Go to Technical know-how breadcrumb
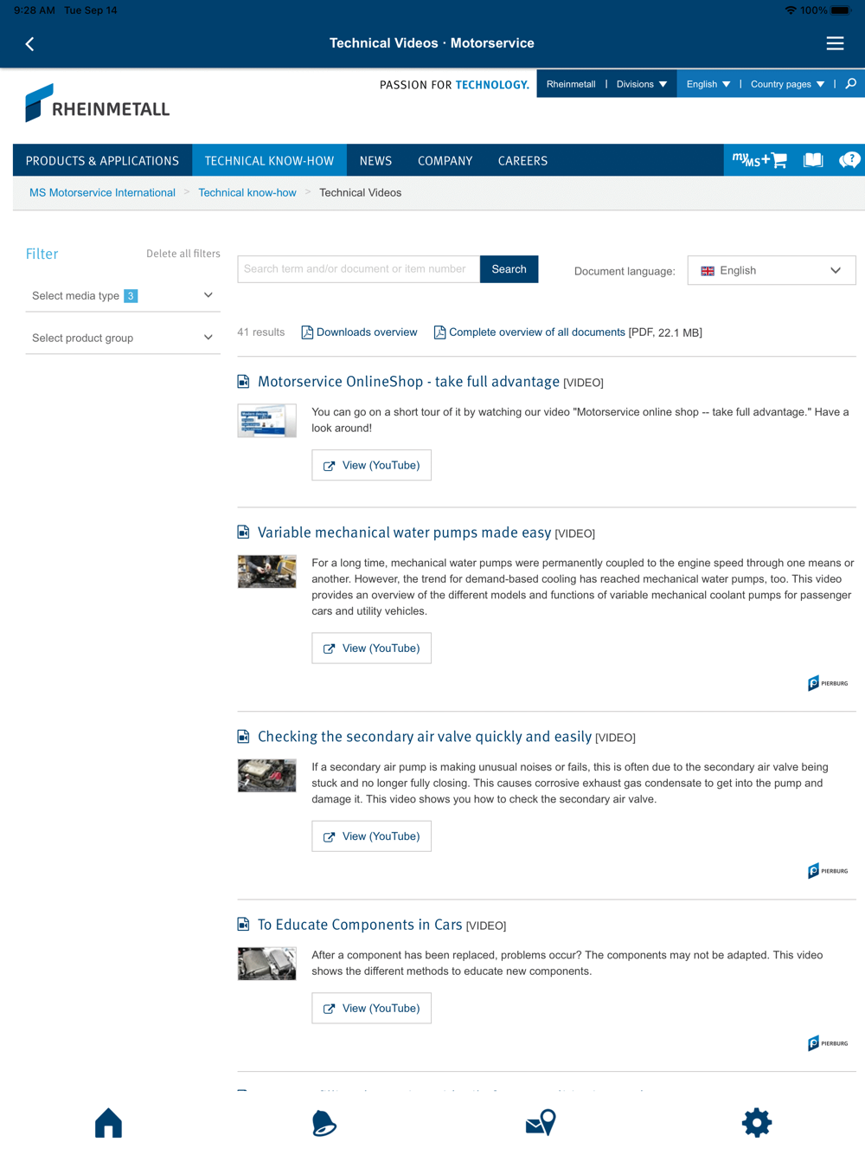Viewport: 865px width, 1155px height. [x=247, y=192]
